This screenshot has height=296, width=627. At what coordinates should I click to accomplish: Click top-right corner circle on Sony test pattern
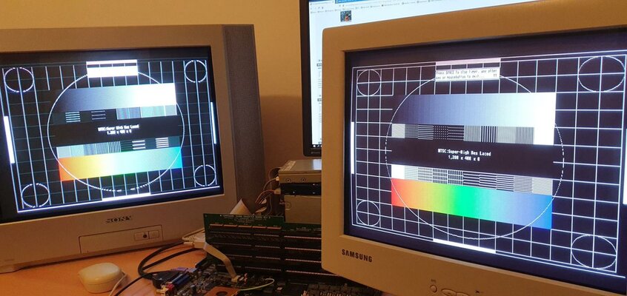click(196, 71)
